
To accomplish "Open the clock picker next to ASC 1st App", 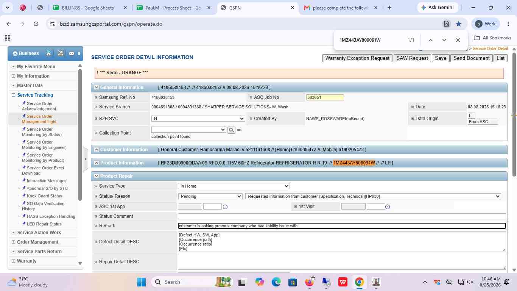I will pyautogui.click(x=225, y=207).
